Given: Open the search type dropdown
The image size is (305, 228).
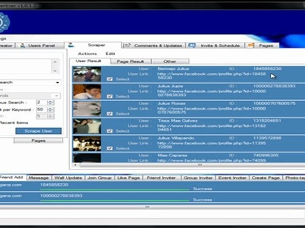Looking at the screenshot, I should [58, 82].
